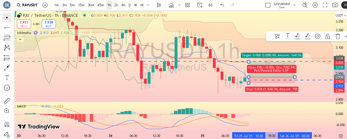The height and width of the screenshot is (139, 347).
Task: Activate the Zoom In magnifier tool
Action: [x=7, y=111]
